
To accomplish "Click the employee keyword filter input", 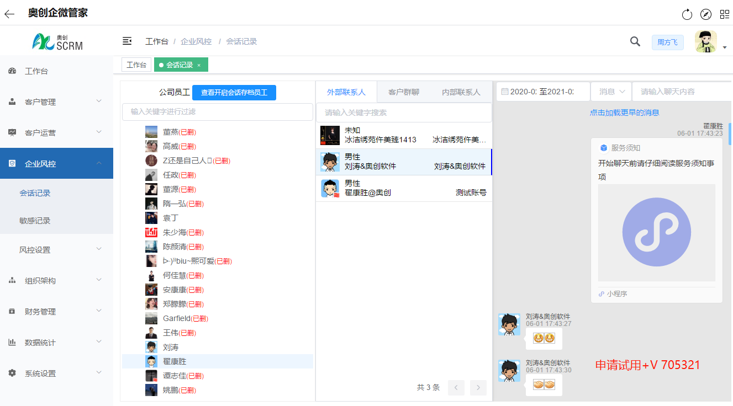I will (218, 111).
